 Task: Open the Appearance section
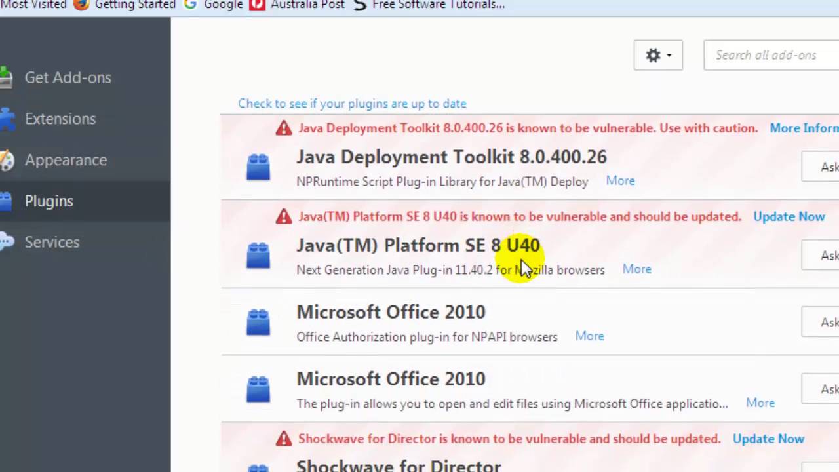66,160
